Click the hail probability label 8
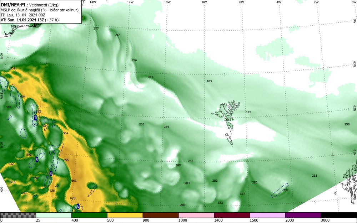This screenshot has height=223, width=357. point(51,173)
